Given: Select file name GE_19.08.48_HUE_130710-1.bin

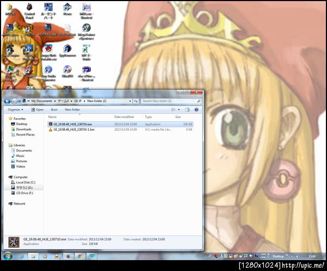Looking at the screenshot, I should pyautogui.click(x=74, y=130).
